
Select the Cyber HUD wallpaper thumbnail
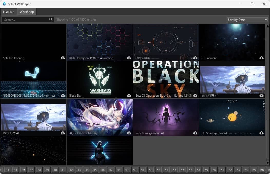[x=166, y=42]
